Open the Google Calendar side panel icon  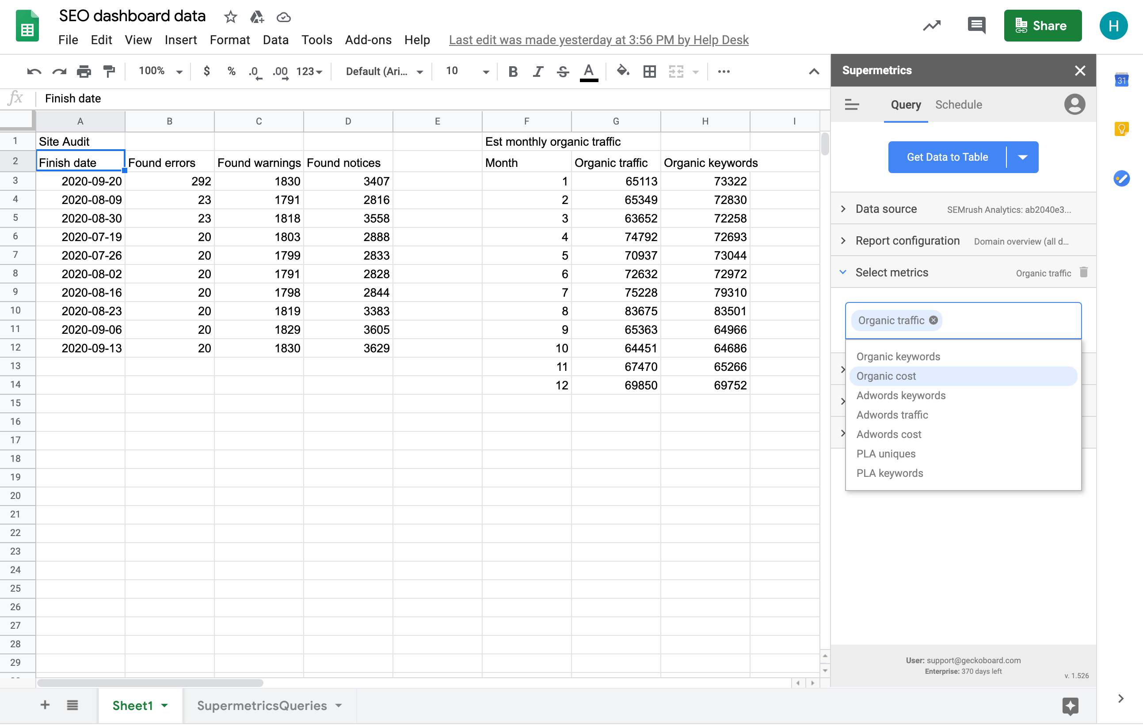click(x=1121, y=79)
